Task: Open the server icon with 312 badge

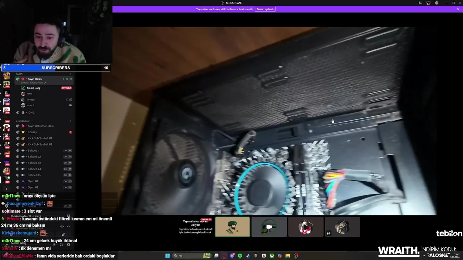Action: [x=7, y=136]
